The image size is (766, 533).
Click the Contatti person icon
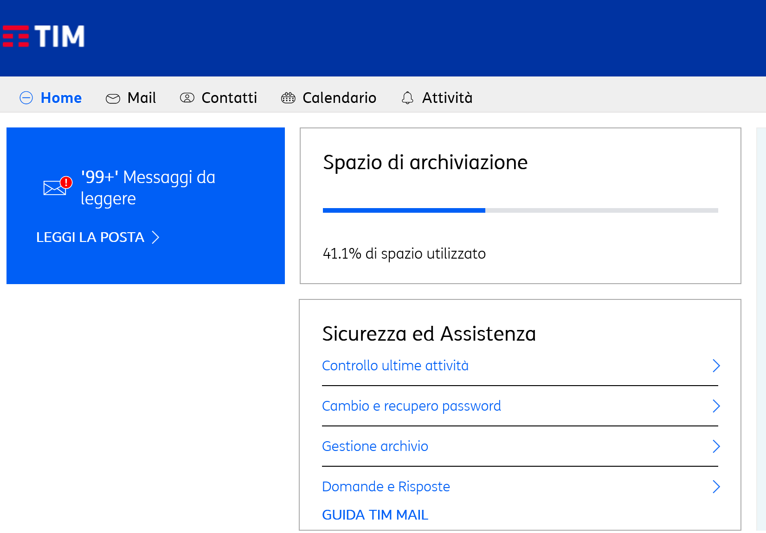coord(187,98)
